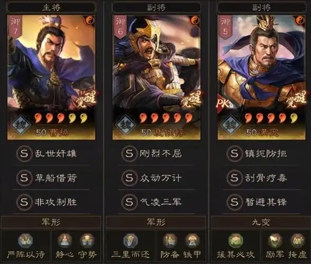
Task: Open 夏侯惇 general portrait card
Action: tap(156, 78)
